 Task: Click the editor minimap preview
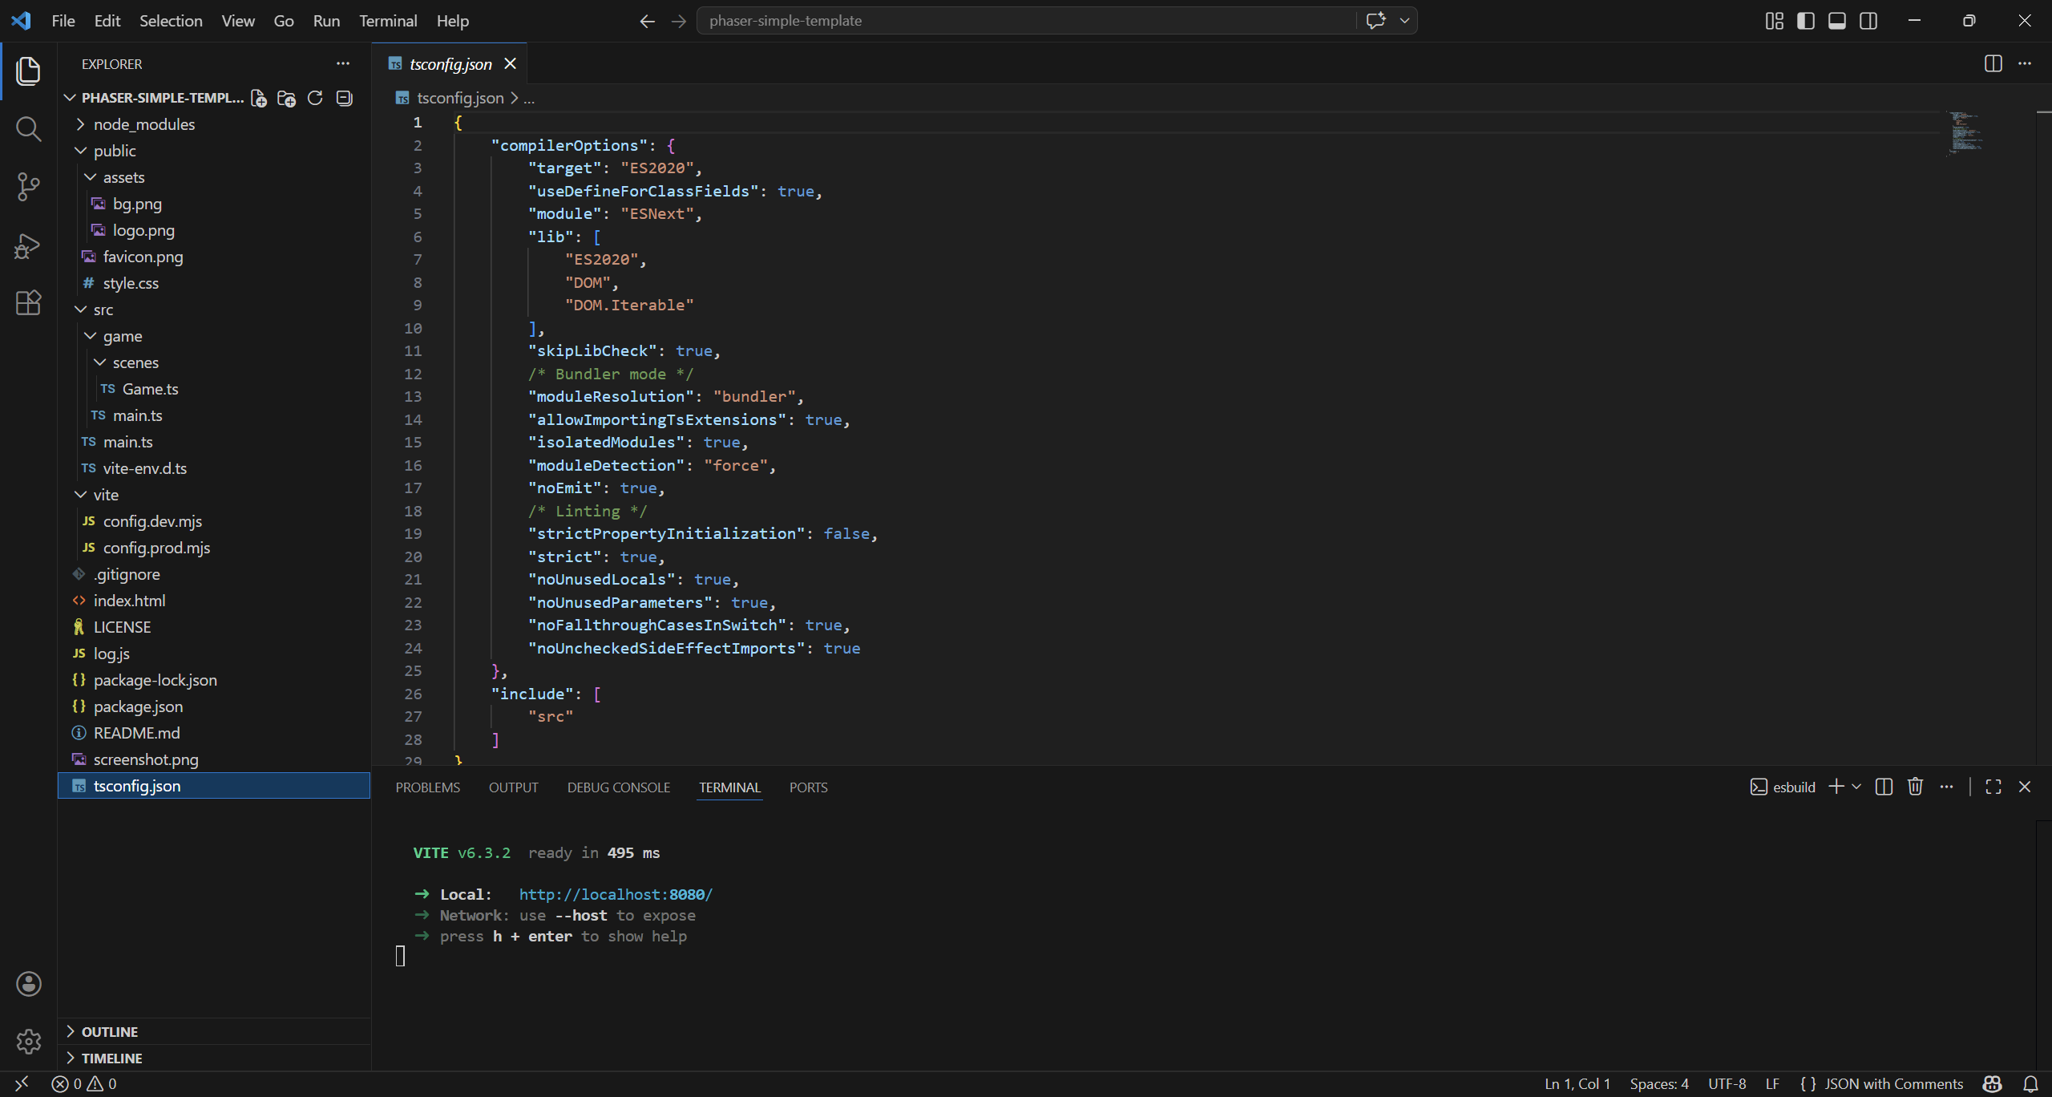(x=1965, y=132)
